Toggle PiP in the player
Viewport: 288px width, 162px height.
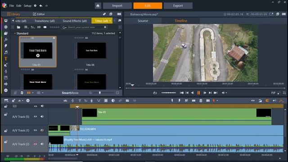(273, 93)
